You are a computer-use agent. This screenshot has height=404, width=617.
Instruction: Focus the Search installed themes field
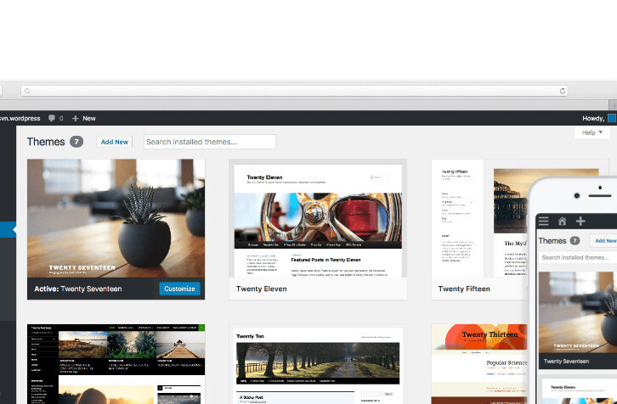tap(209, 142)
